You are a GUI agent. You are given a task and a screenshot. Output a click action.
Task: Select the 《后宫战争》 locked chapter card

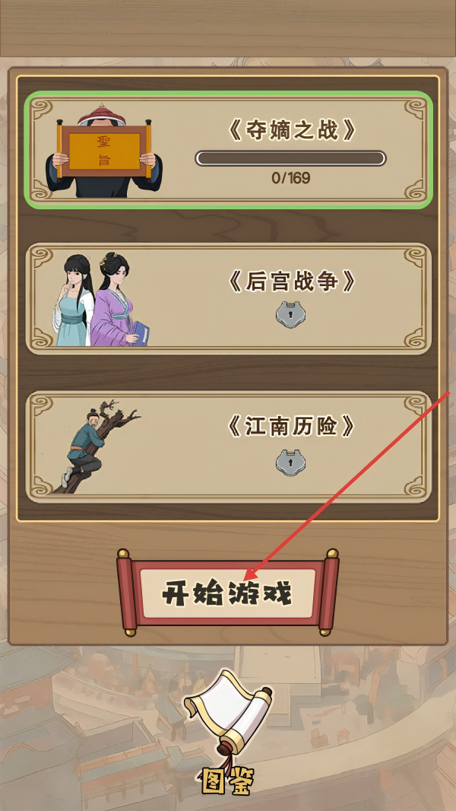point(228,299)
